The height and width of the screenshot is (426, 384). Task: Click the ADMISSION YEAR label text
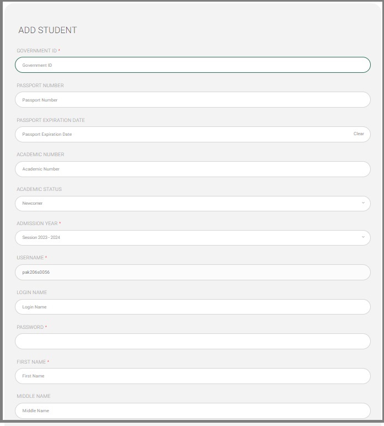click(x=37, y=223)
